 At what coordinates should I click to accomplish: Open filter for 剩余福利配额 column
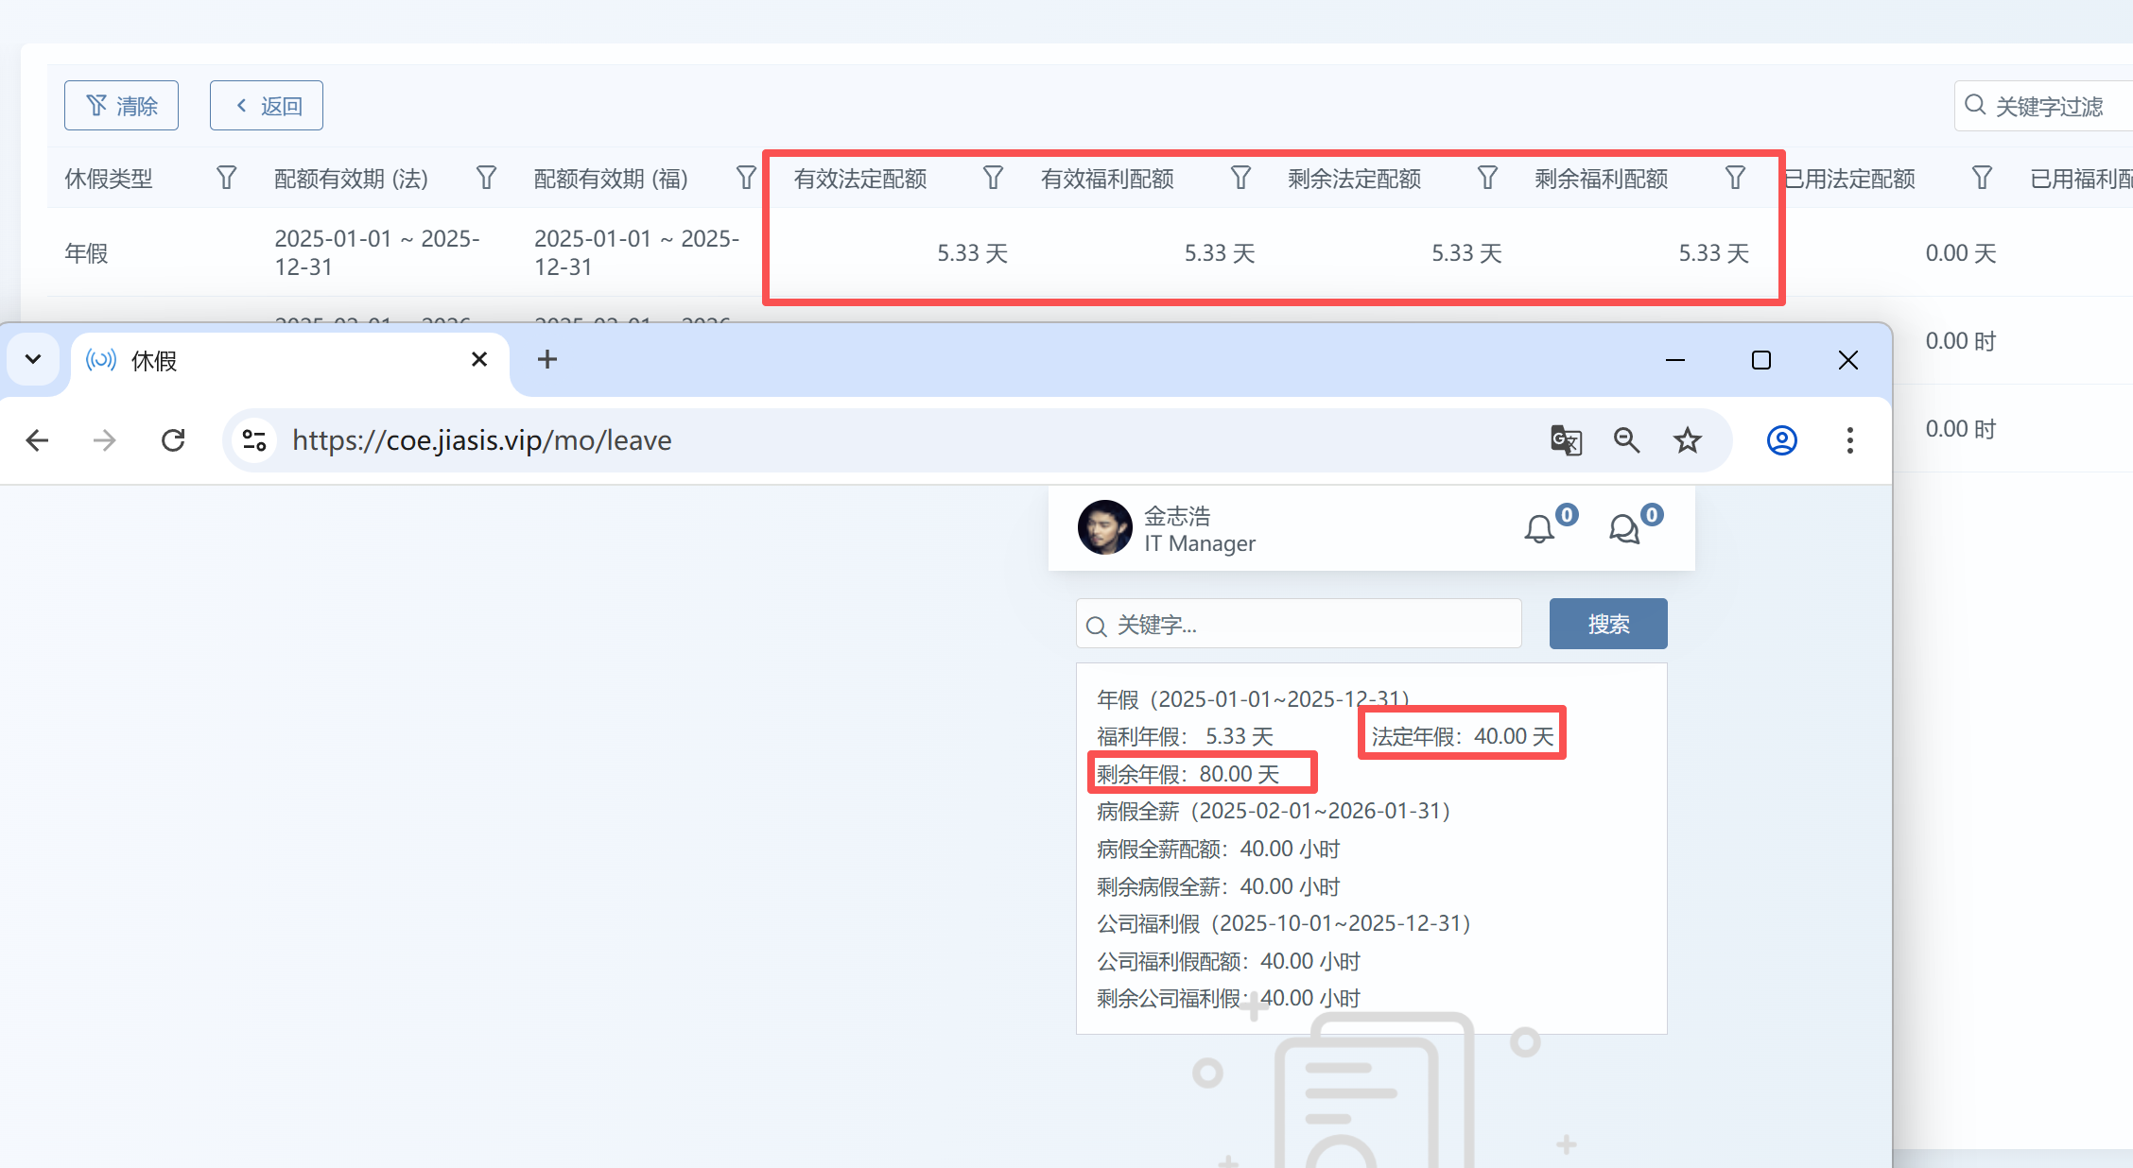click(x=1735, y=178)
